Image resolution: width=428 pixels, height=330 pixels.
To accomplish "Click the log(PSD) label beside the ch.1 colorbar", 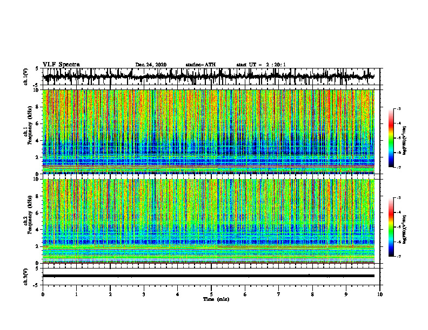I will pos(405,140).
